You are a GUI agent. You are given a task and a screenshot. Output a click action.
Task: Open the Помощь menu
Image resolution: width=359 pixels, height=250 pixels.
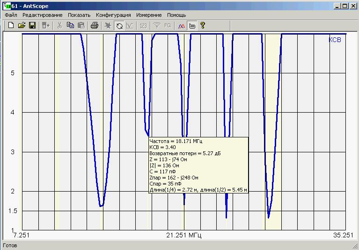tap(176, 15)
